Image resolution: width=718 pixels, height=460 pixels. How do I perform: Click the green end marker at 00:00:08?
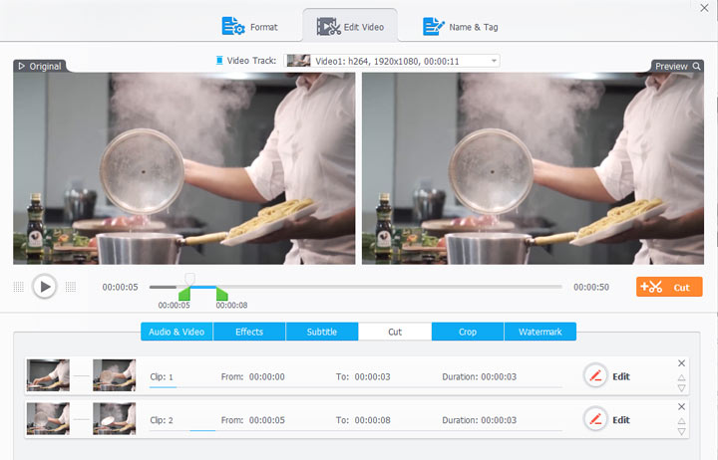pos(222,294)
